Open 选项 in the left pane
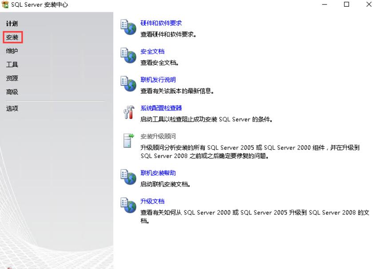 tap(12, 108)
